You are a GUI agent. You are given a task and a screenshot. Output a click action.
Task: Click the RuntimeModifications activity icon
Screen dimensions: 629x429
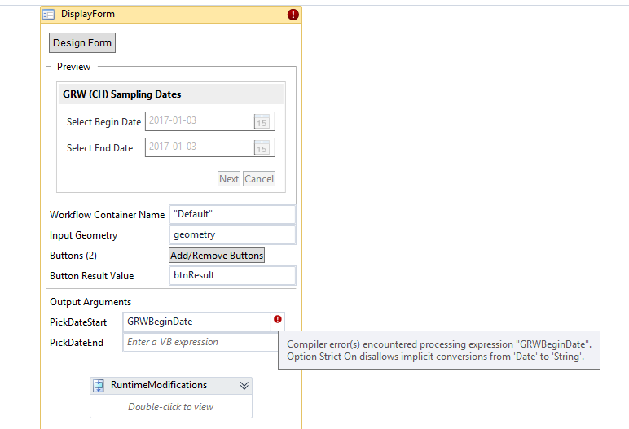pyautogui.click(x=99, y=386)
